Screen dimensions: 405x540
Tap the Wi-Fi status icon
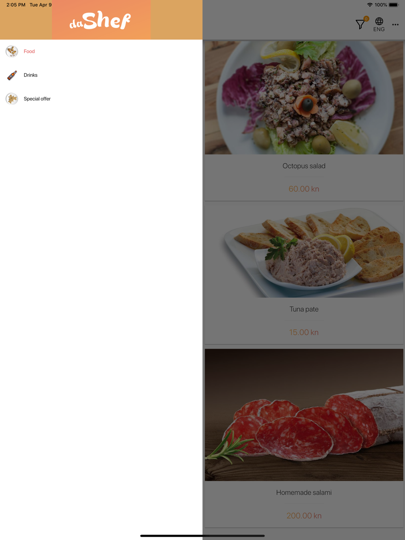(x=370, y=5)
